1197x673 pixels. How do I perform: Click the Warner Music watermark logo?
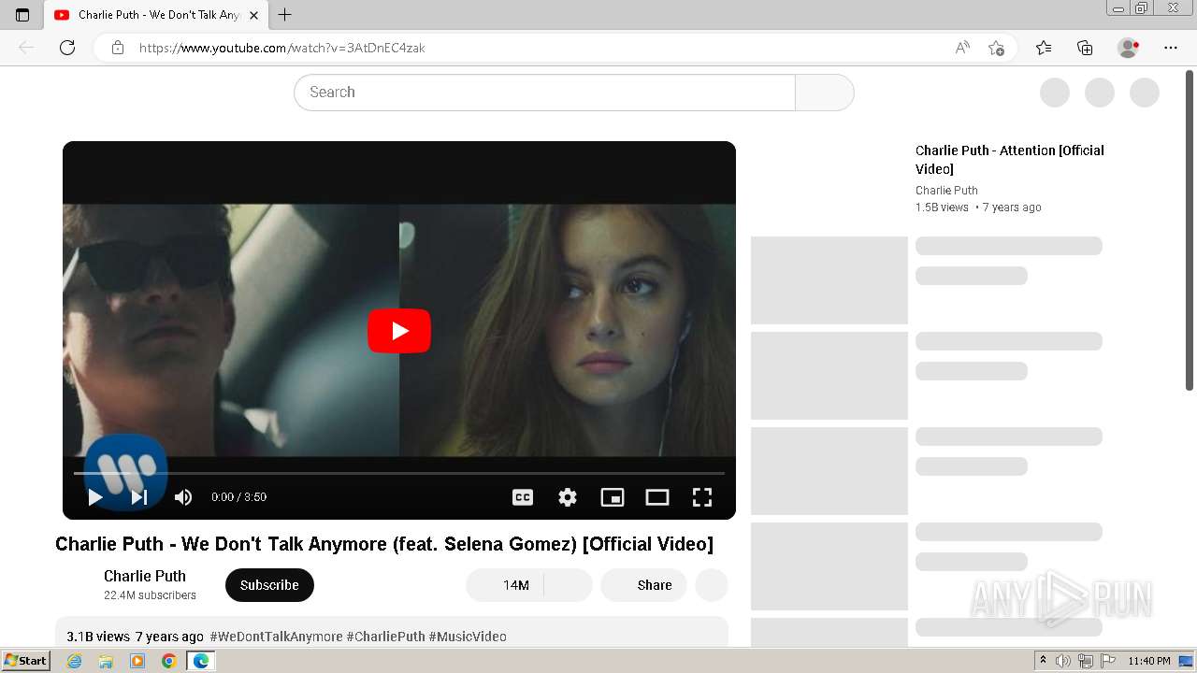(x=125, y=473)
